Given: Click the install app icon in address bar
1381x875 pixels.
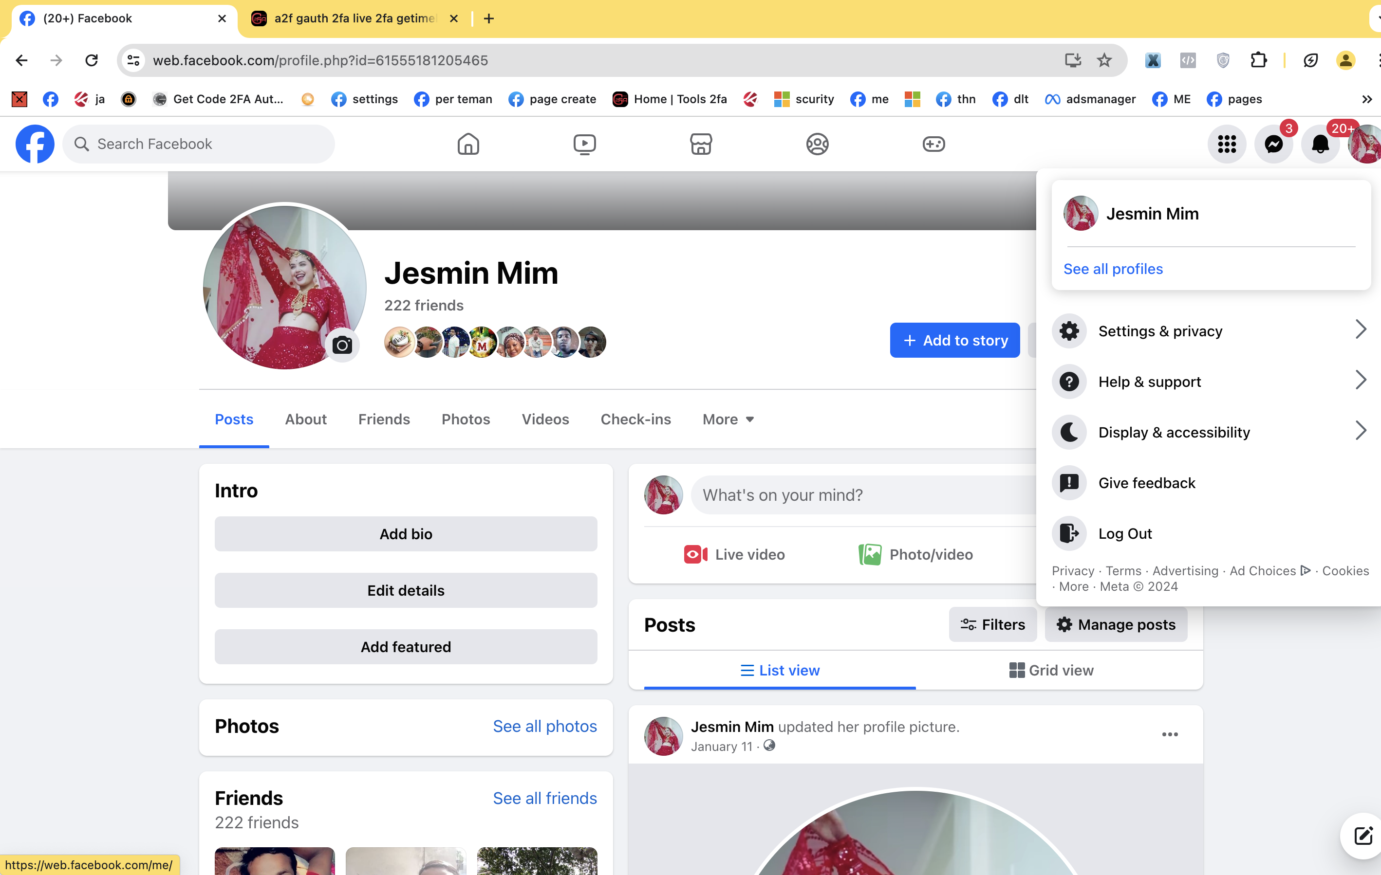Looking at the screenshot, I should (1072, 60).
